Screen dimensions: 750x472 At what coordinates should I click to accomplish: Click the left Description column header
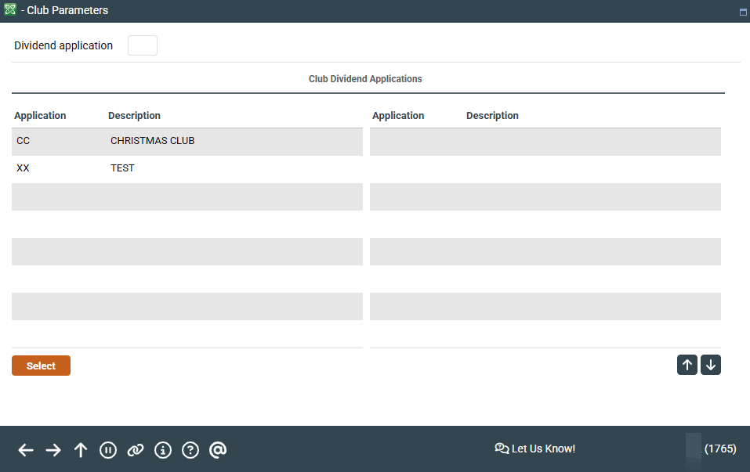tap(134, 116)
